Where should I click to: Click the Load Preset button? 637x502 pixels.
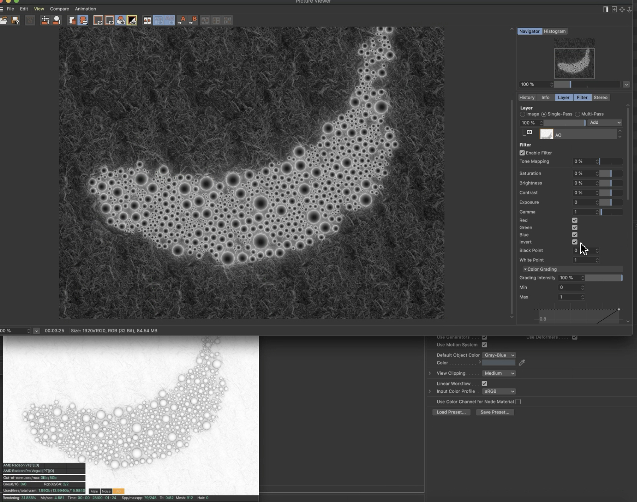(x=451, y=412)
